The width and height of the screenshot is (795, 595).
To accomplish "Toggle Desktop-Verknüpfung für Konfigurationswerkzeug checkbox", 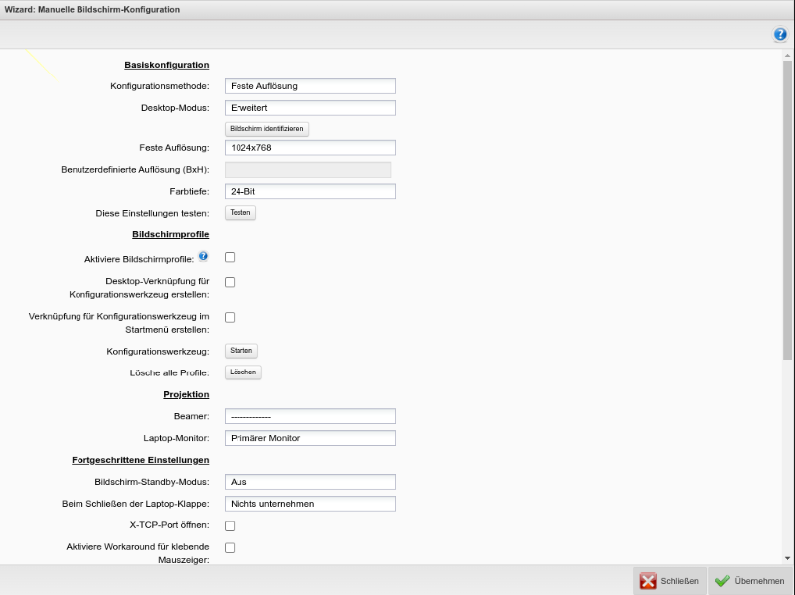I will (x=230, y=282).
